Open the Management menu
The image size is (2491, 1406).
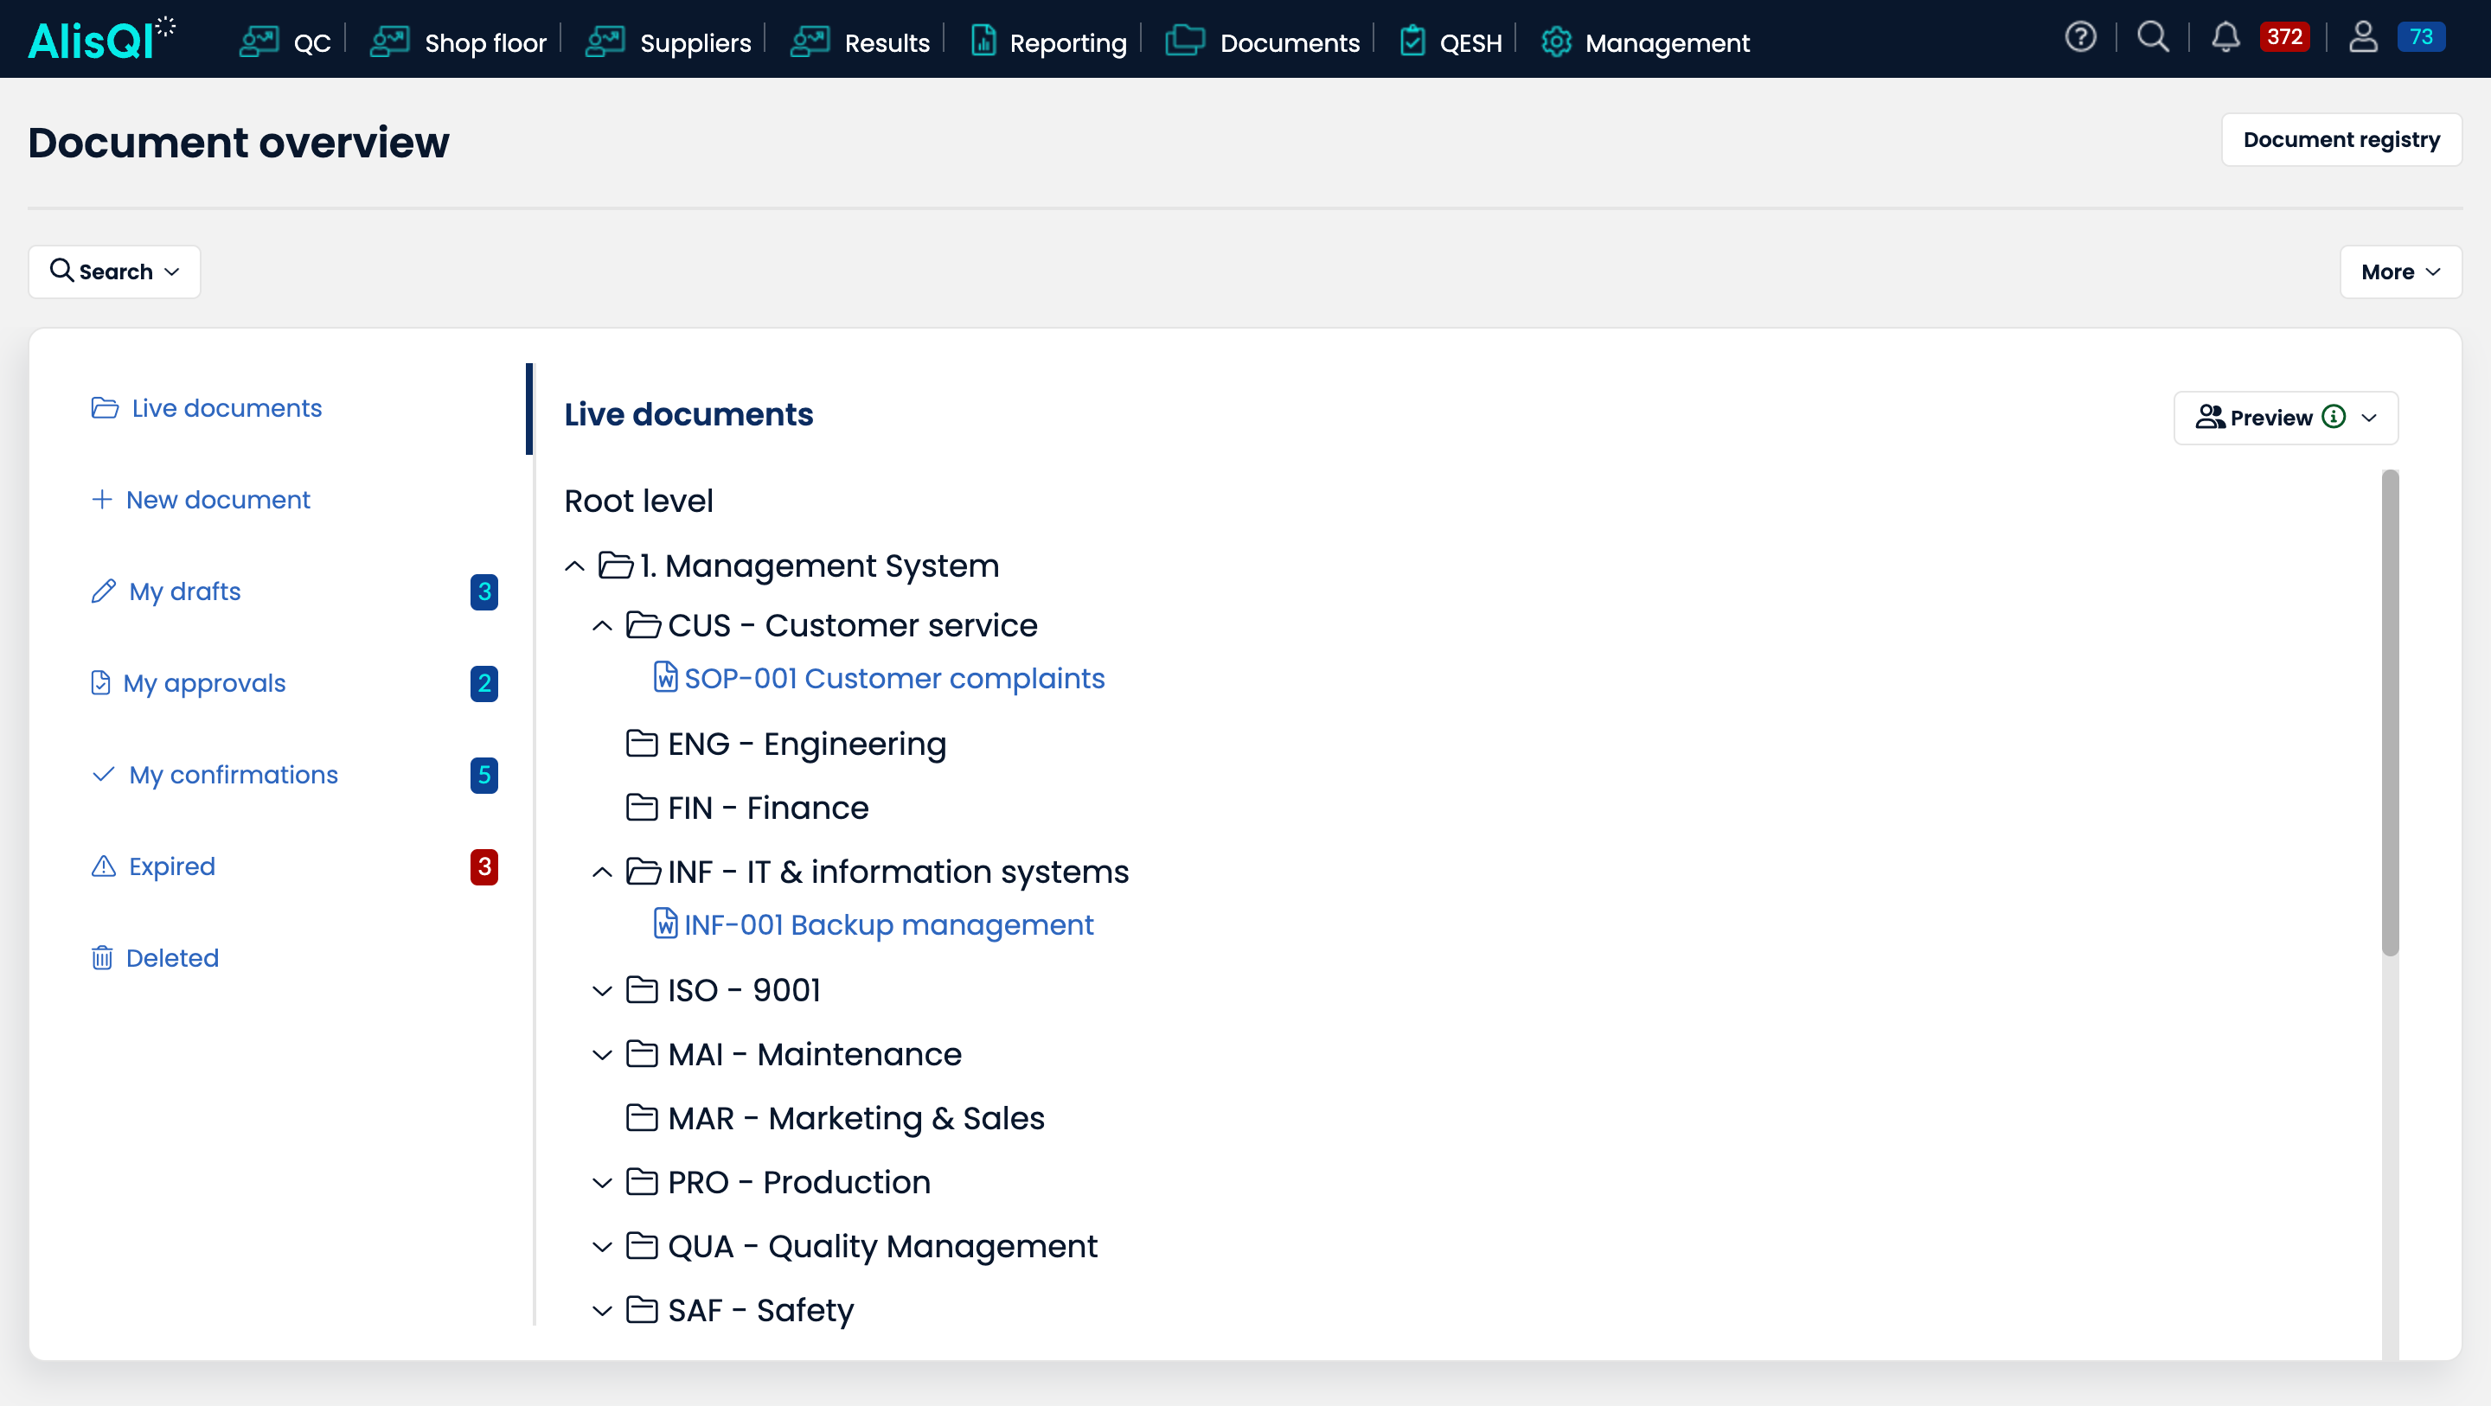click(1645, 42)
